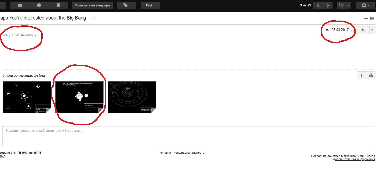376x193 pixels.
Task: Go to the previous message arrow
Action: point(318,5)
